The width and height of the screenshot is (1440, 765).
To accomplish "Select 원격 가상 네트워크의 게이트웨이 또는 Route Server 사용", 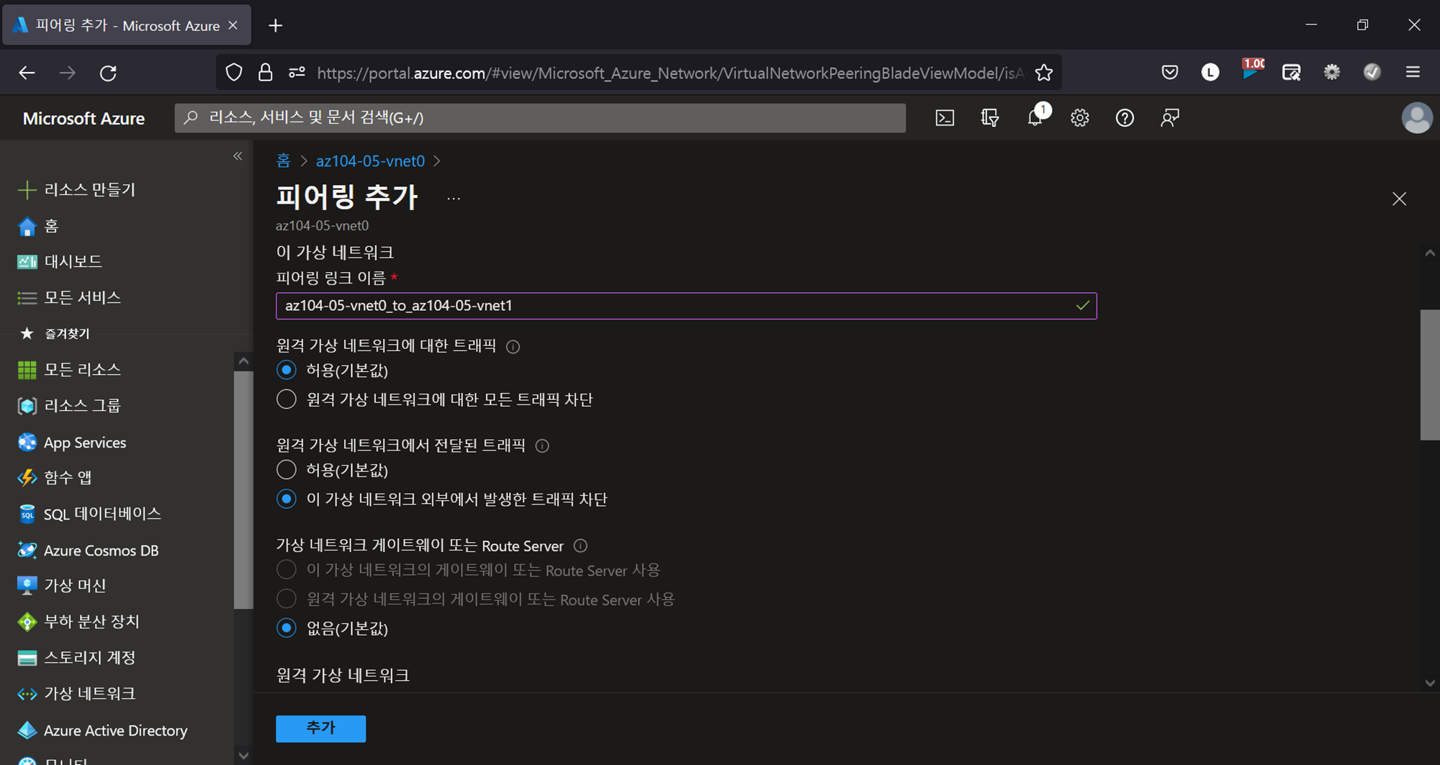I will [x=287, y=599].
